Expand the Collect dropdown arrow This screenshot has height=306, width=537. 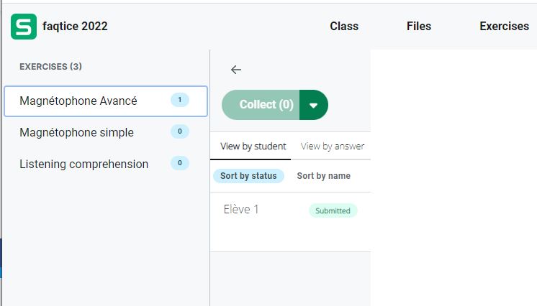(x=313, y=105)
